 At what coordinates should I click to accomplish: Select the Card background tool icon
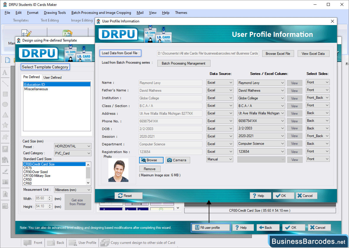5,206
